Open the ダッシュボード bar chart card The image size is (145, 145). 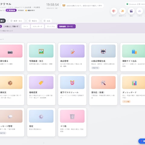coord(133,90)
